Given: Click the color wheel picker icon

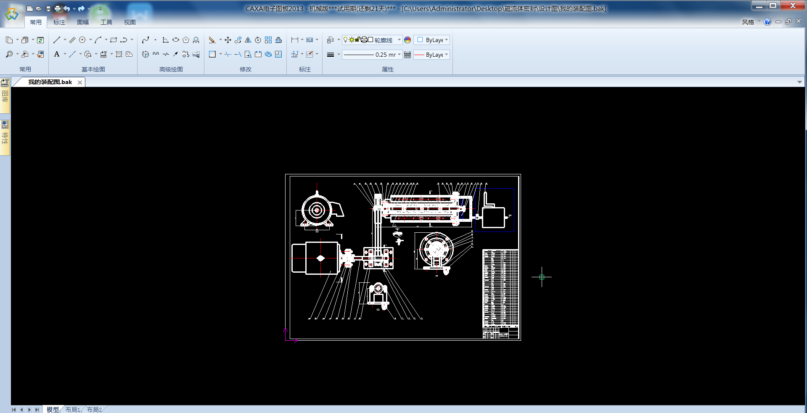Looking at the screenshot, I should coord(407,40).
